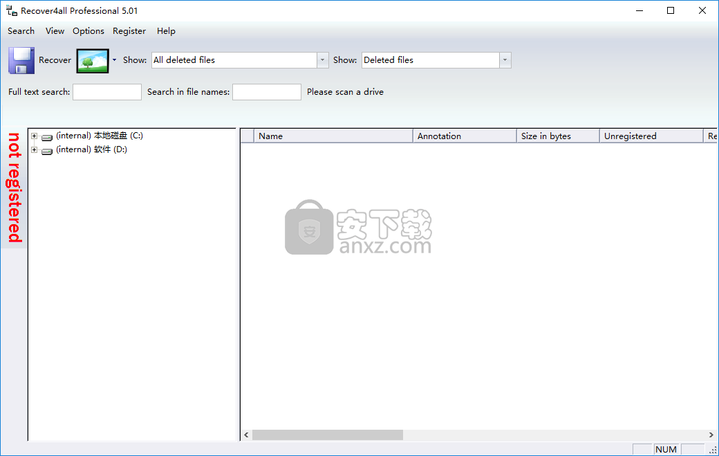719x456 pixels.
Task: Click the picture preview thumbnail icon
Action: coord(93,61)
